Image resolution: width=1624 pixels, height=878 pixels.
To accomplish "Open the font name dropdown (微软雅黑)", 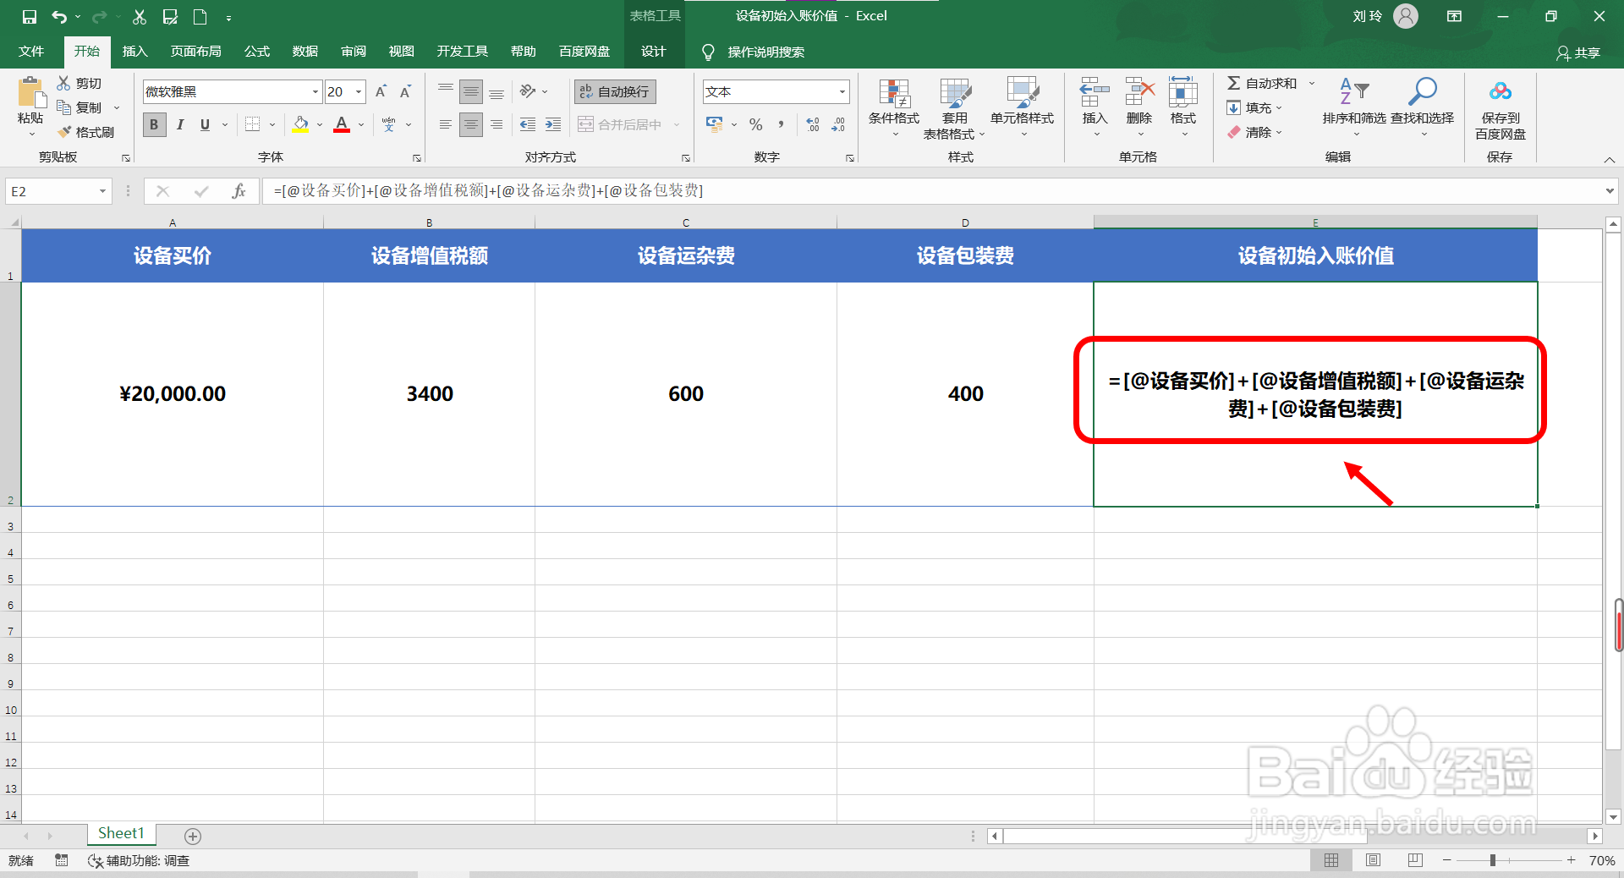I will [x=315, y=91].
